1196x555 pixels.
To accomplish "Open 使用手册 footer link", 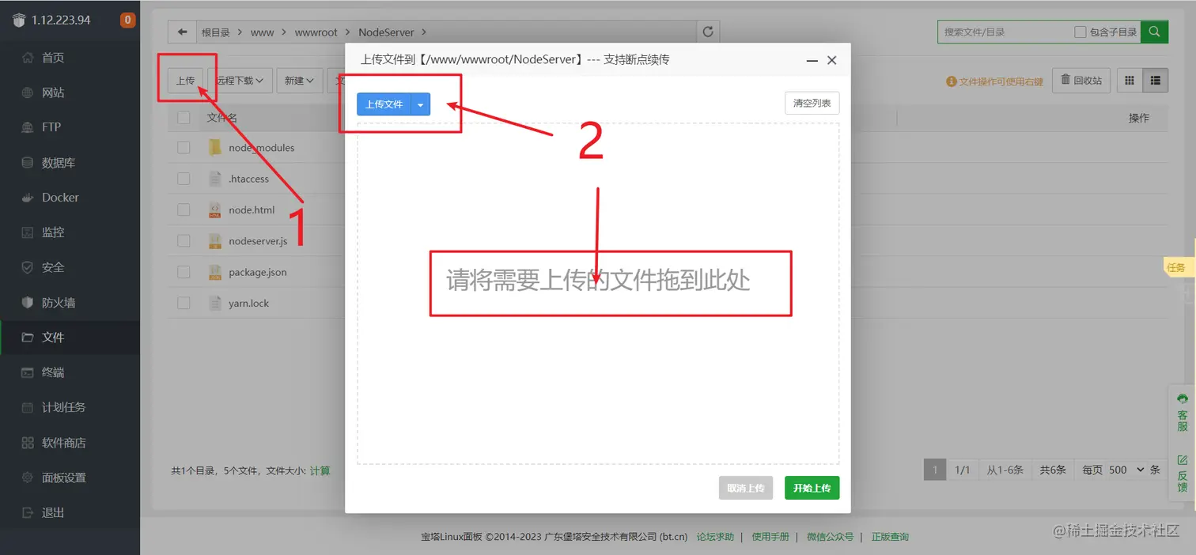I will [770, 537].
